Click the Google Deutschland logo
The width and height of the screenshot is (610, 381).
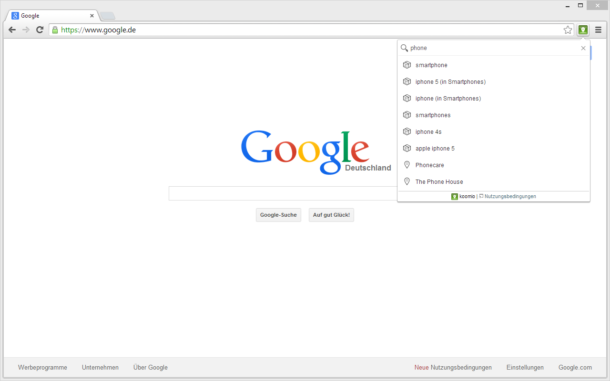coord(316,152)
